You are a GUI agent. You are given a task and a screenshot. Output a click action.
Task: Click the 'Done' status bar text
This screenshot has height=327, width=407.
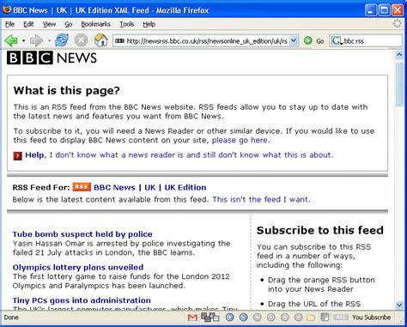tap(11, 318)
